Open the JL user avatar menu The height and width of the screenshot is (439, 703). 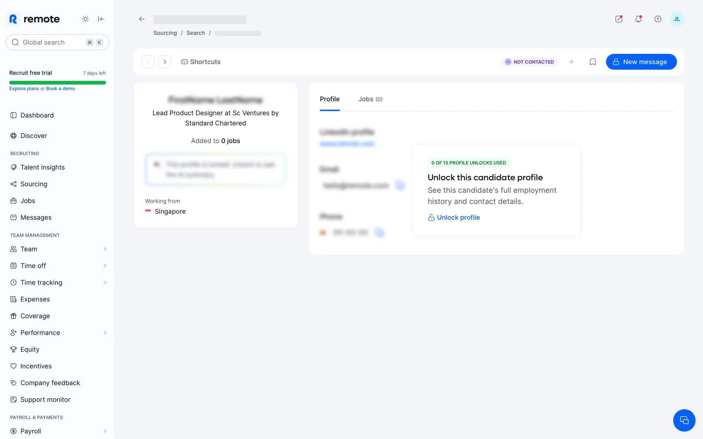[677, 19]
